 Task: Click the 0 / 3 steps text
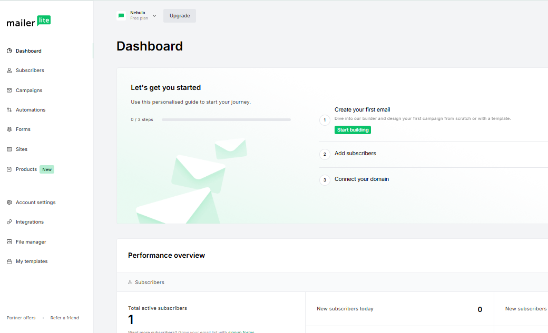(142, 120)
